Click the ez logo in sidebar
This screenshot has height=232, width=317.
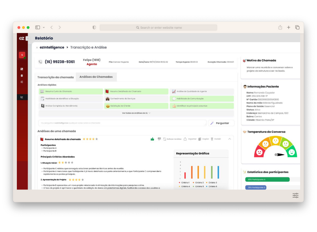(22, 38)
